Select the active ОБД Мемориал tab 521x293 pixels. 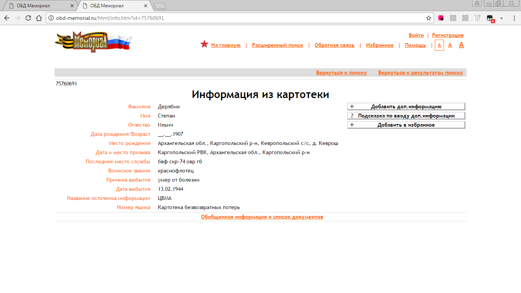[x=114, y=6]
